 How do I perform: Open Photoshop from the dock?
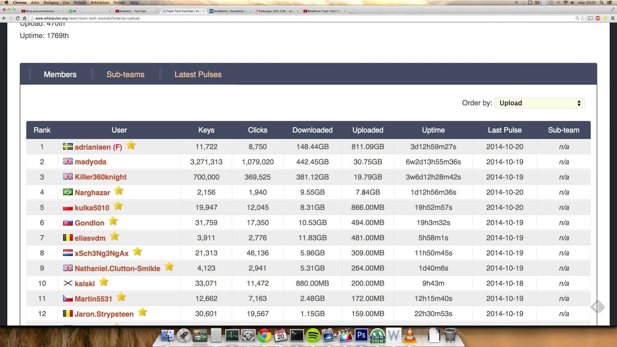click(361, 335)
